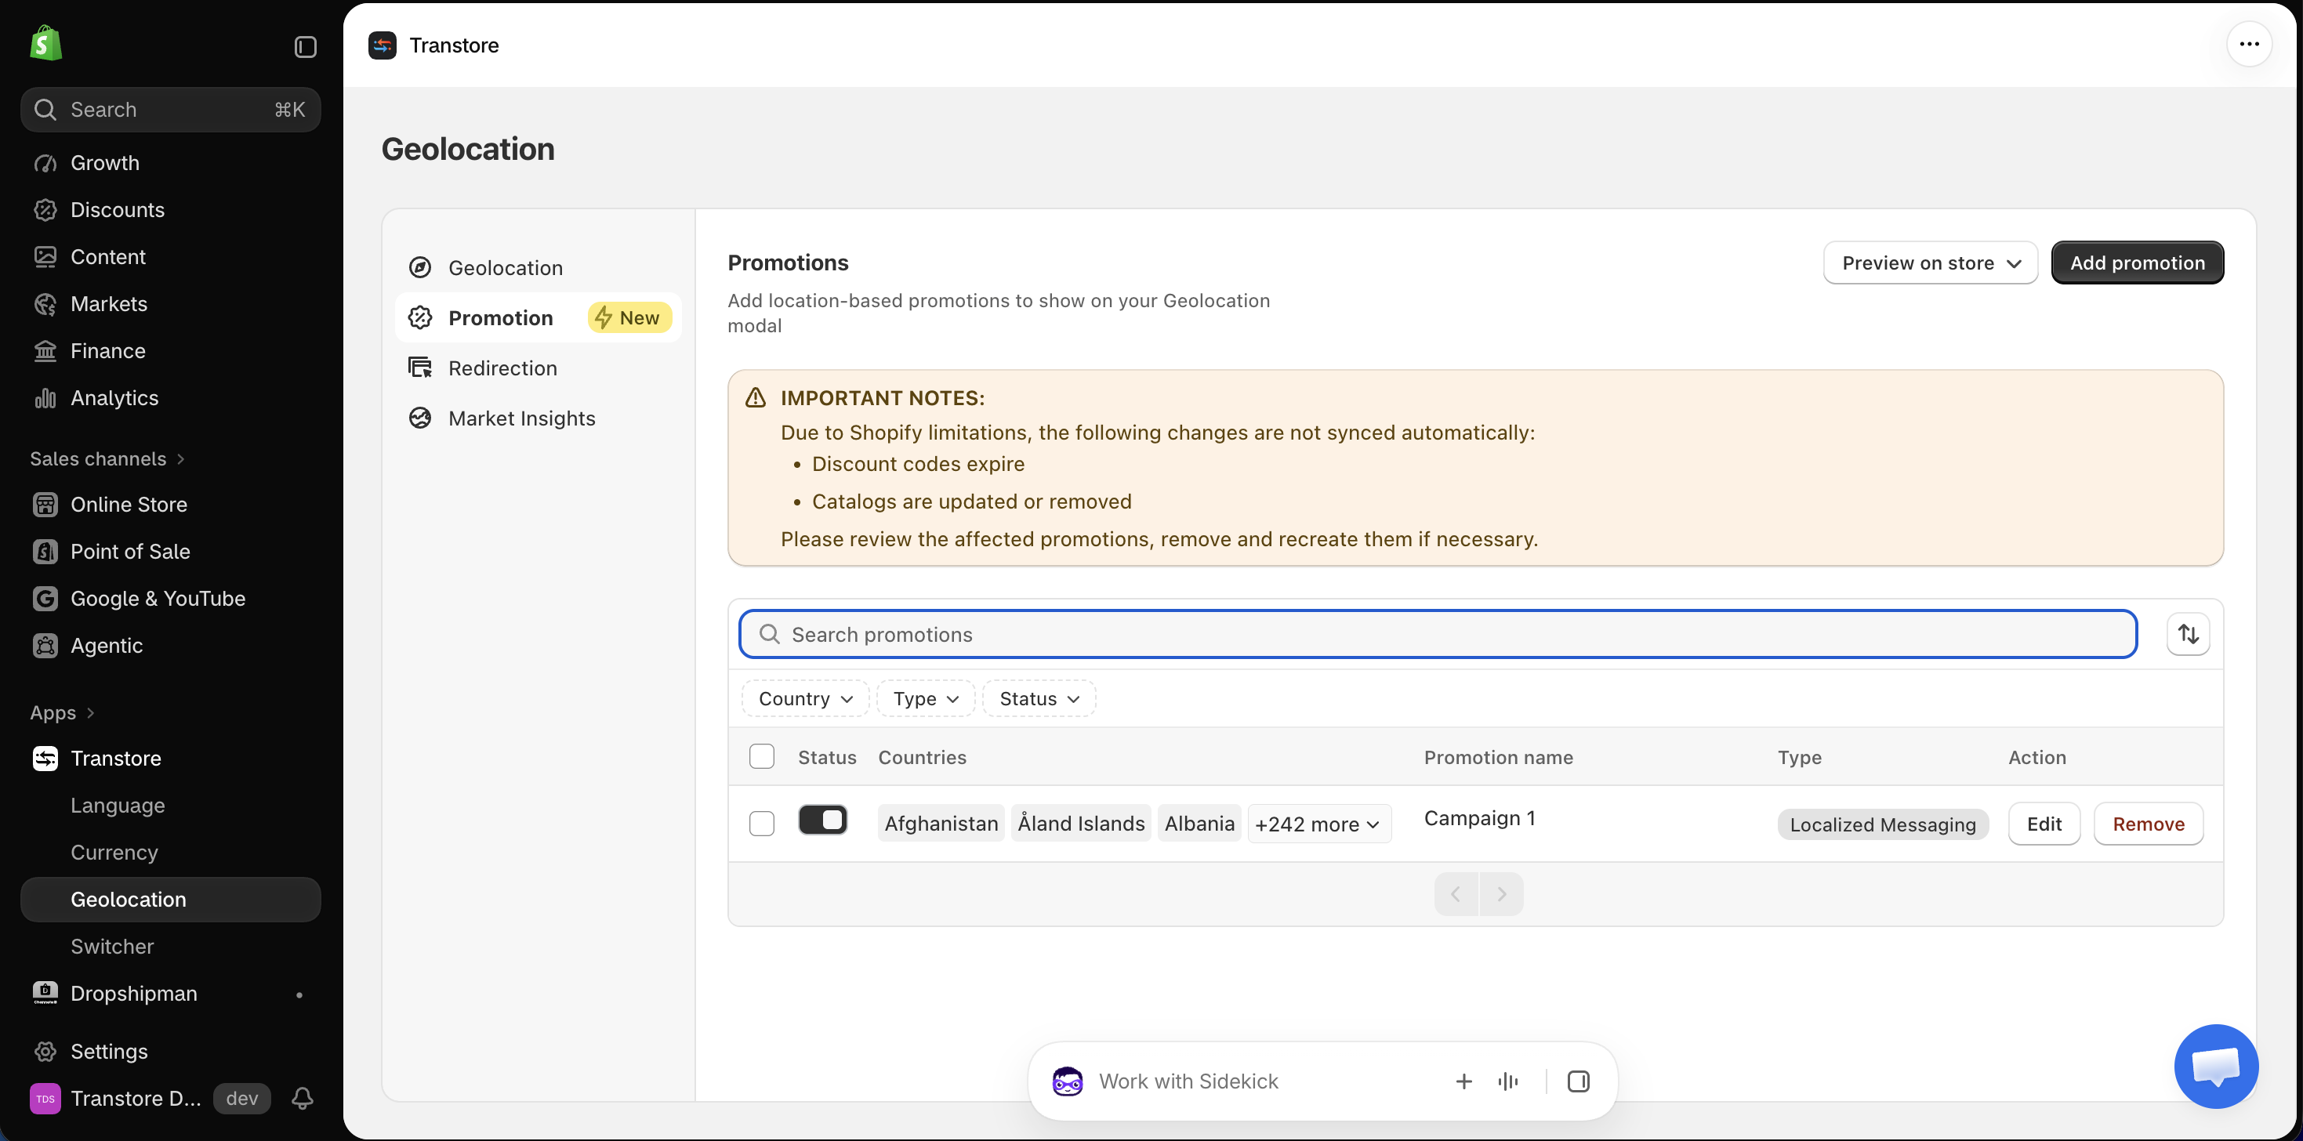Open the blue chat support bubble
2303x1141 pixels.
pyautogui.click(x=2215, y=1065)
